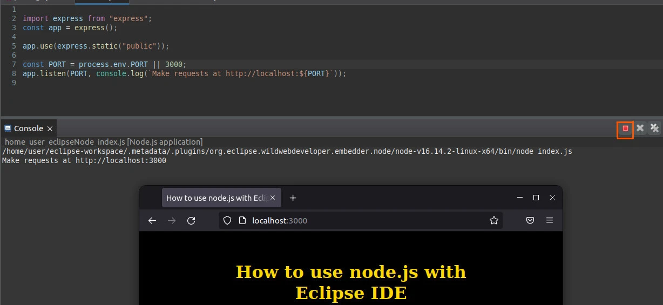
Task: Terminate the running Node.js application
Action: tap(625, 128)
